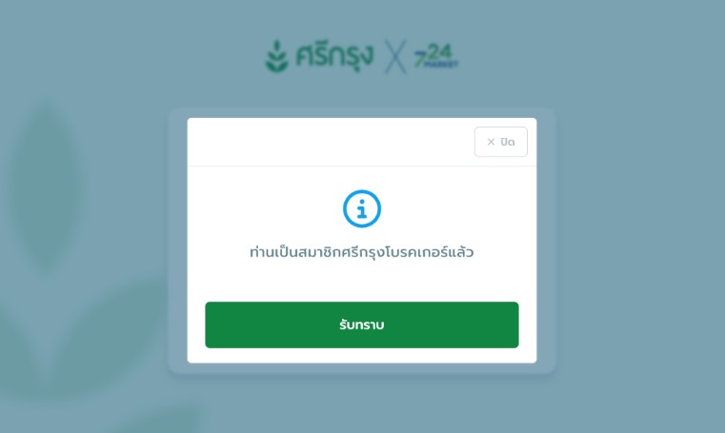Click the digit 7 in Market logo
This screenshot has height=433, width=725.
(420, 59)
